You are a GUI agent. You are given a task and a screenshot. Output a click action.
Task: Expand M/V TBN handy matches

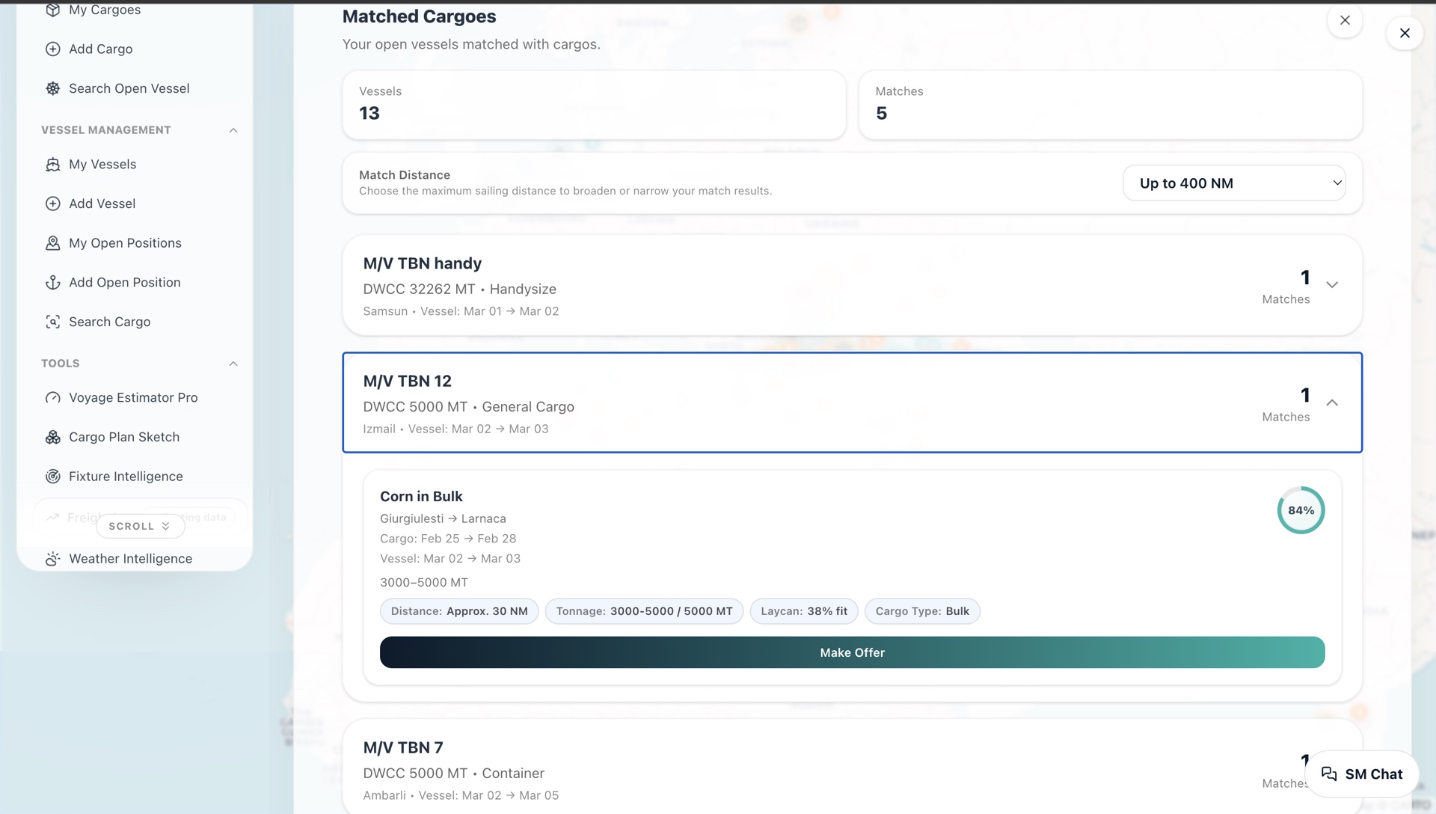(x=1332, y=285)
